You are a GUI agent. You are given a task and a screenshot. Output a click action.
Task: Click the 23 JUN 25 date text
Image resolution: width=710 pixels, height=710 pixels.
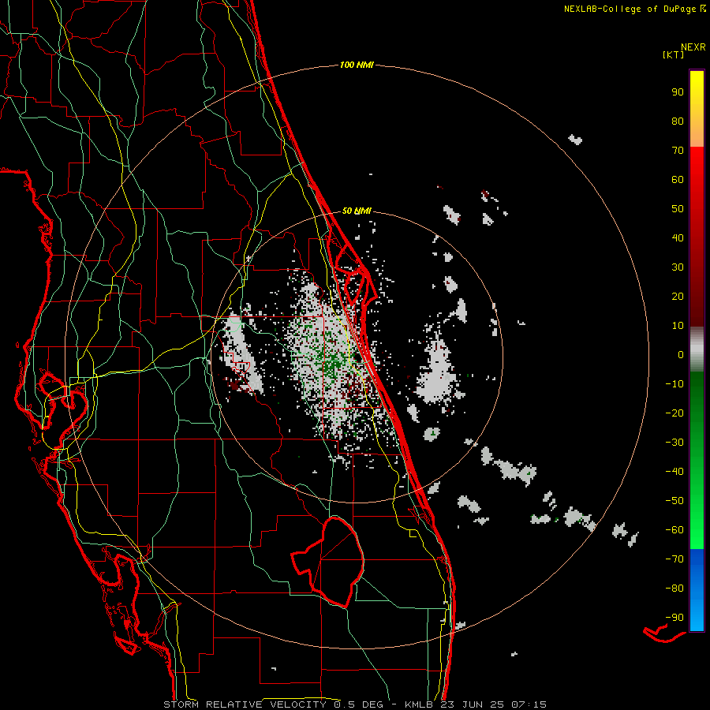coord(472,704)
